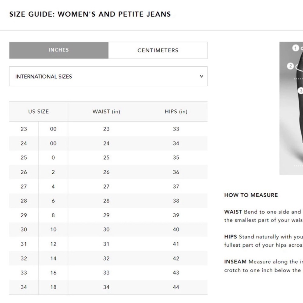Select the US size 23 row
303x303 pixels.
point(108,129)
